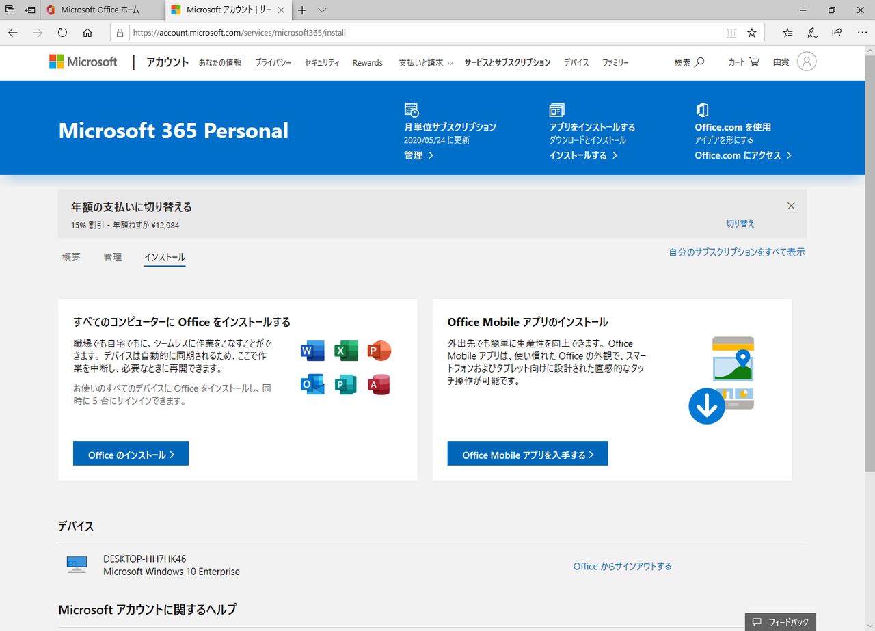Open Rewards menu item
Viewport: 875px width, 631px height.
pos(368,63)
